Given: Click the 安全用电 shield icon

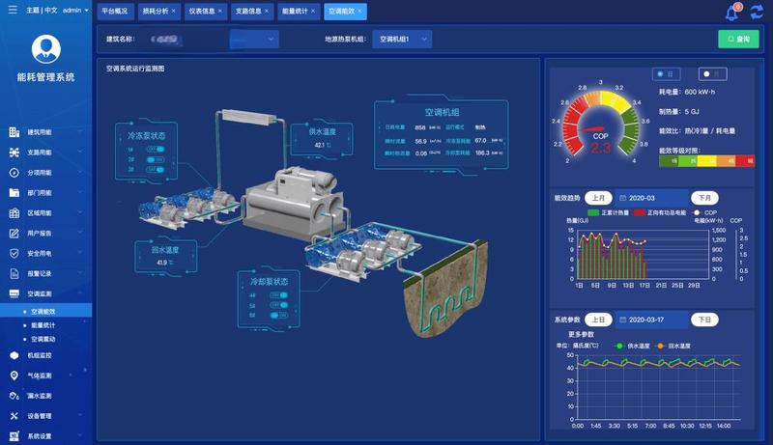Looking at the screenshot, I should [x=14, y=253].
